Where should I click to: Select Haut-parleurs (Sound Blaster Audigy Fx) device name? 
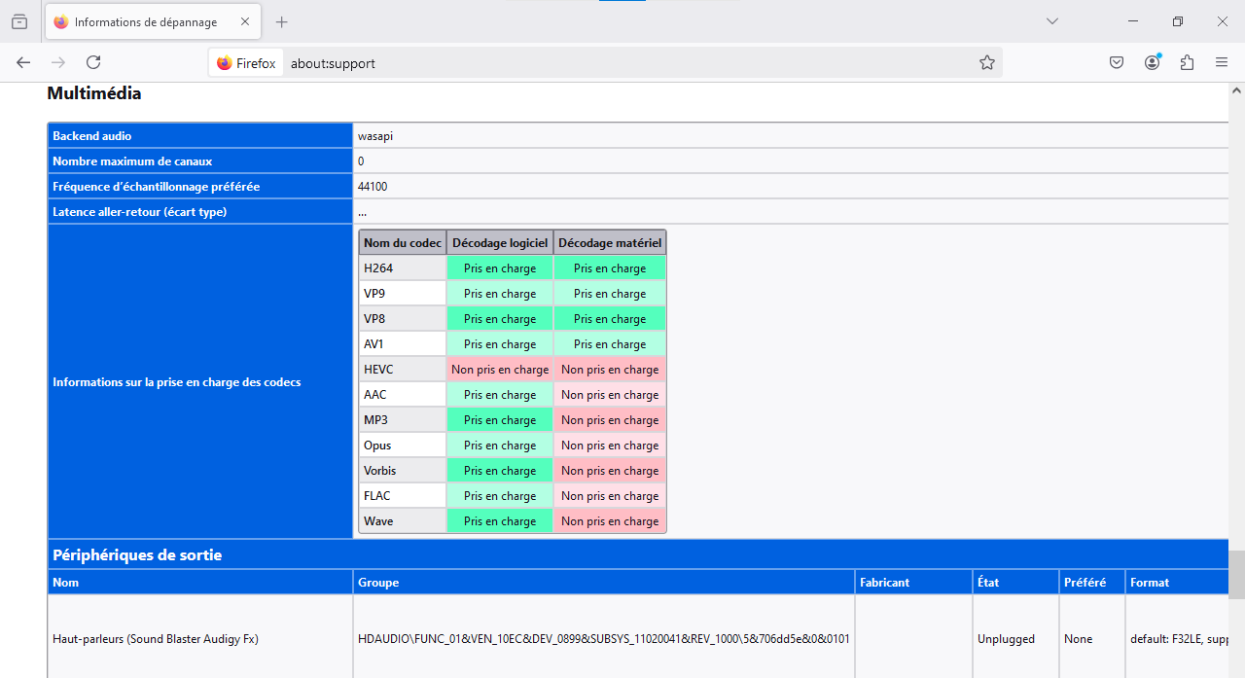point(156,639)
